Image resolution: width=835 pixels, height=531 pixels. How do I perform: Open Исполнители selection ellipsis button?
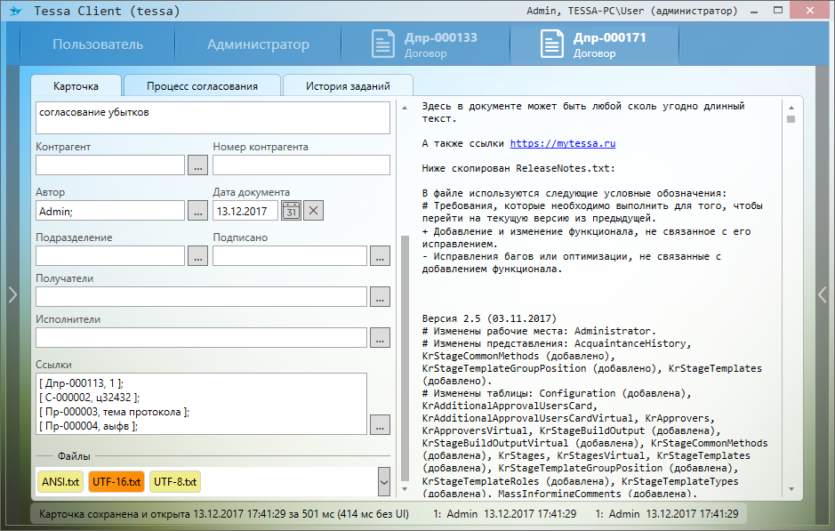pyautogui.click(x=380, y=338)
